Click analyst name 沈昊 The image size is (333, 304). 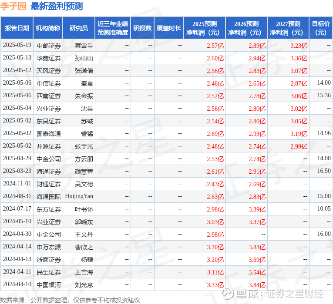coord(87,109)
